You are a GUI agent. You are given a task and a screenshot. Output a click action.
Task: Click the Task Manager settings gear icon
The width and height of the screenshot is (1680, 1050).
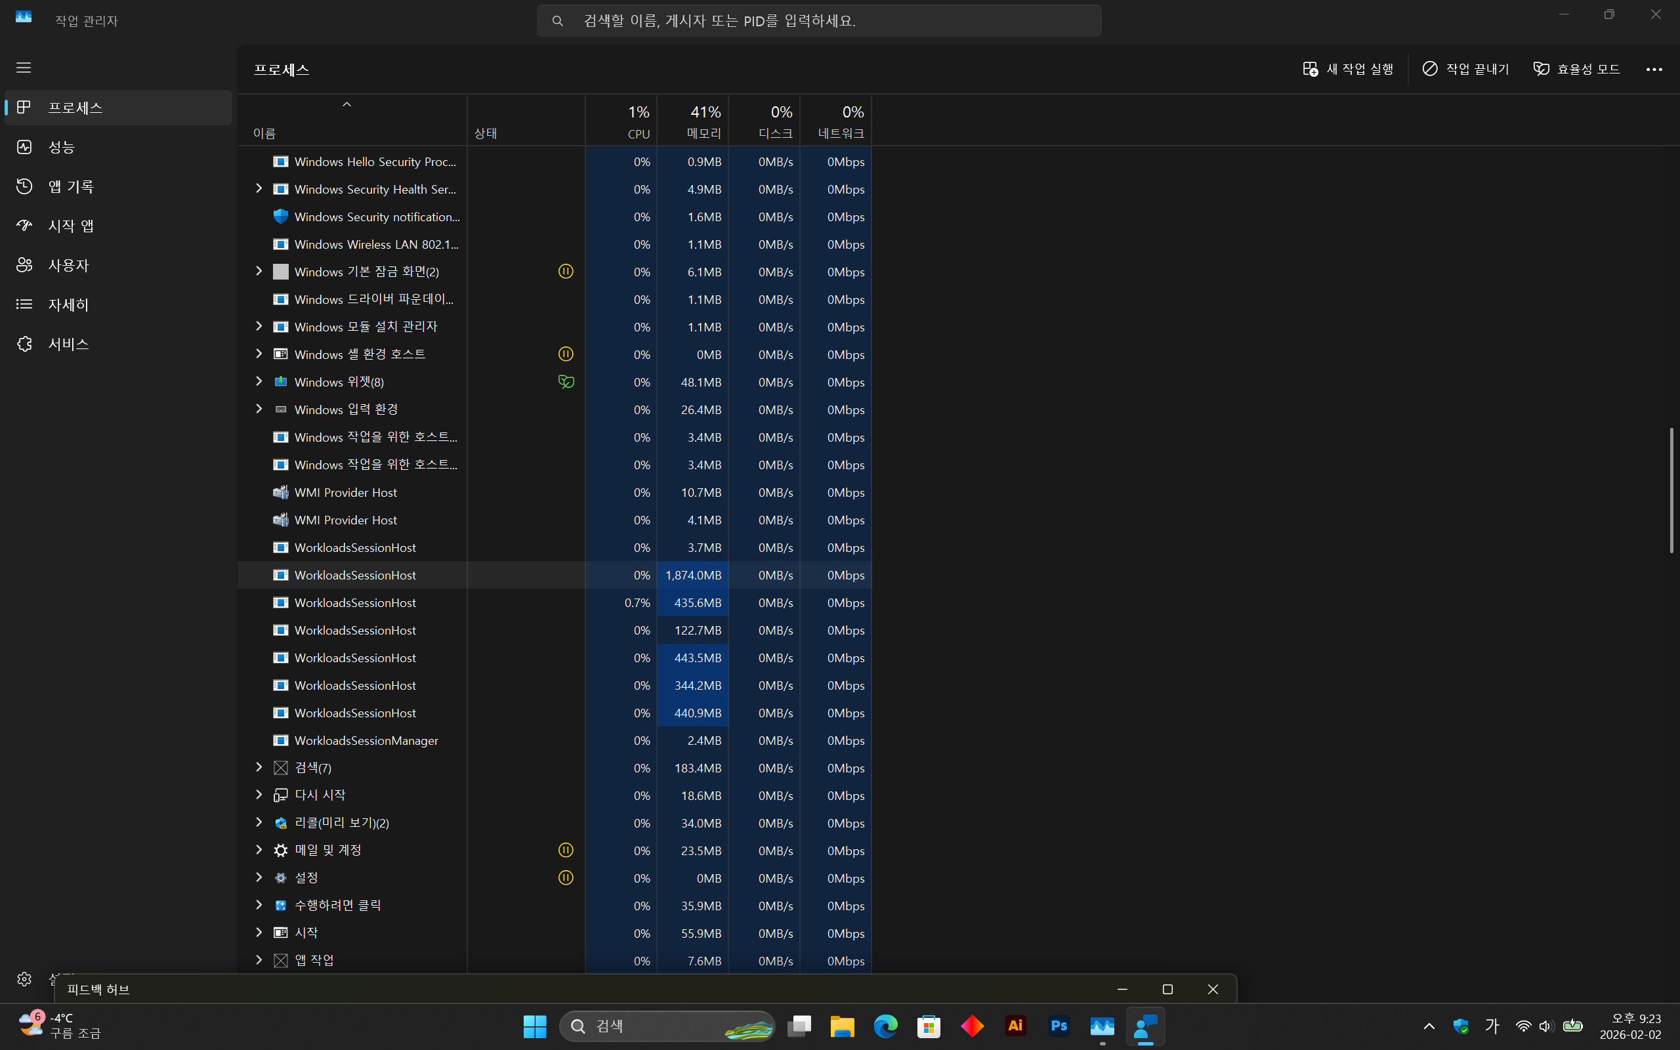tap(24, 978)
